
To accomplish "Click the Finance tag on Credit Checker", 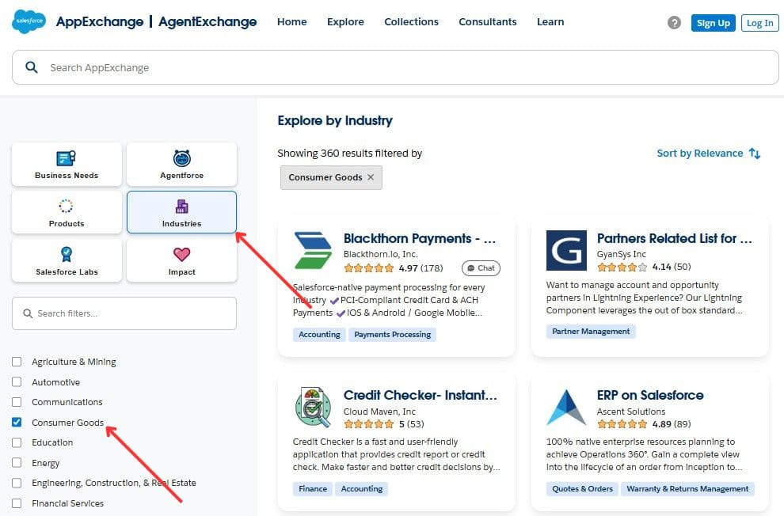I will pyautogui.click(x=313, y=488).
